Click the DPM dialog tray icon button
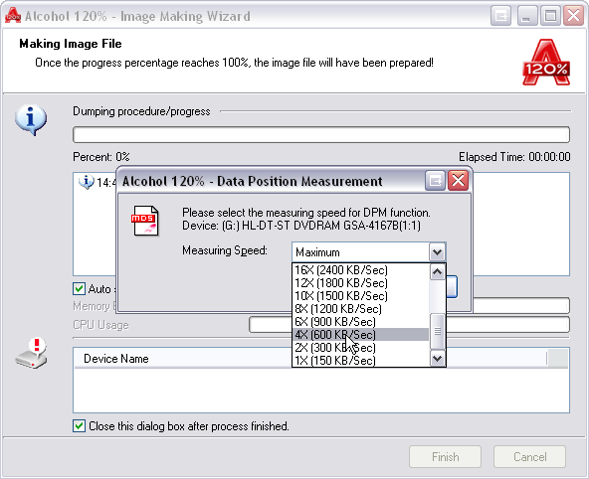589x479 pixels. pyautogui.click(x=435, y=181)
